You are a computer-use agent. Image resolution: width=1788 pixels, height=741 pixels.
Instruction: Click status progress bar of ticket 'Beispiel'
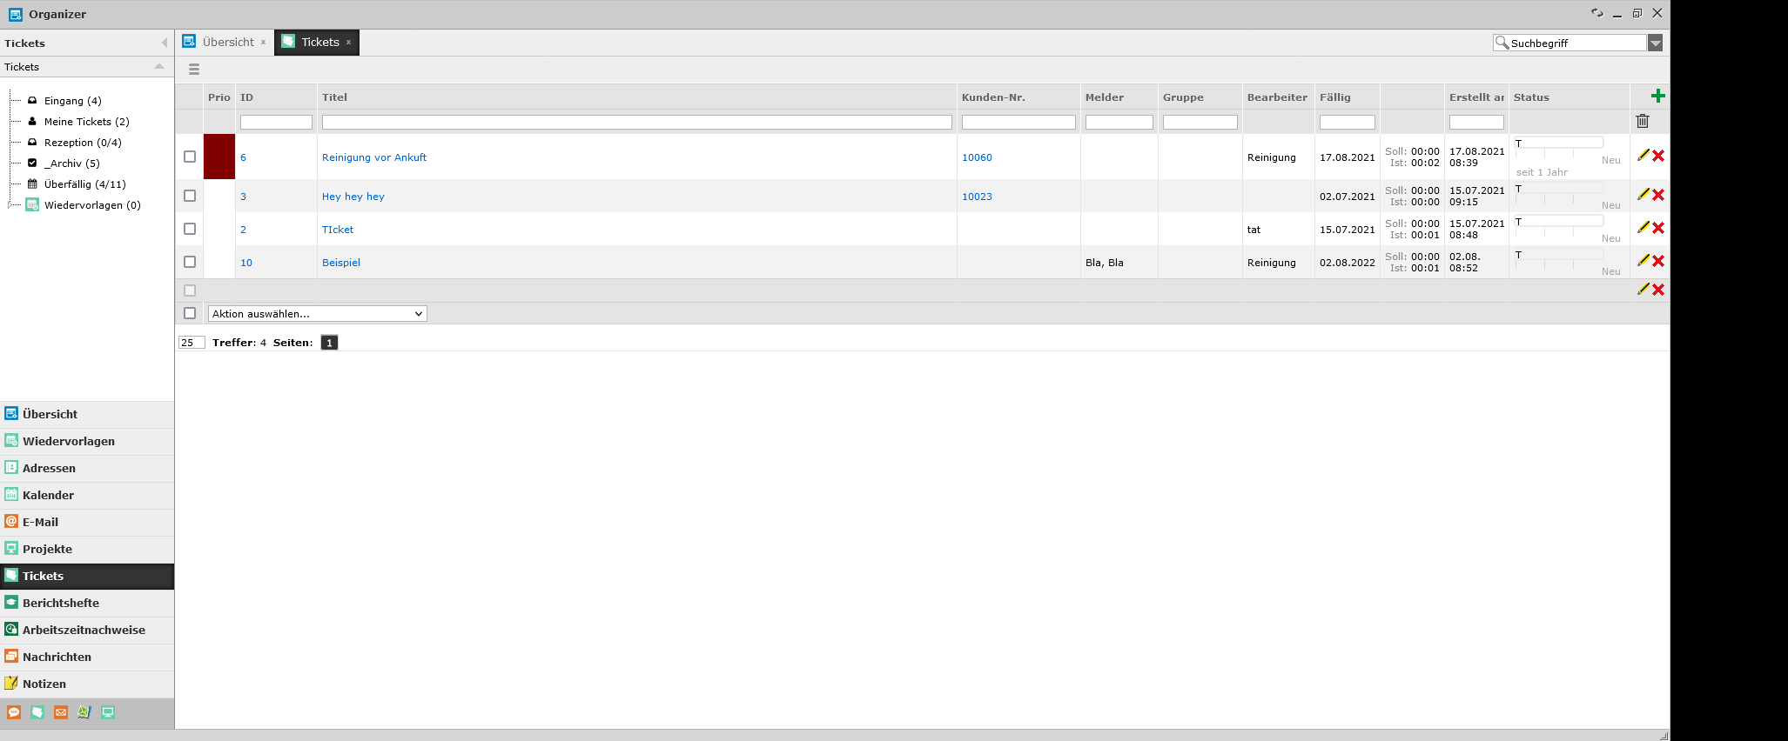click(1558, 255)
